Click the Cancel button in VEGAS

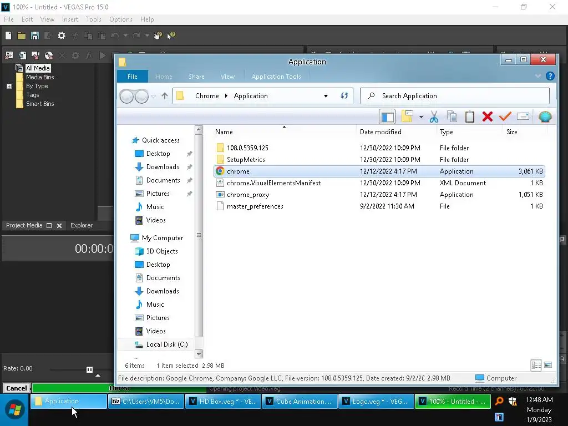[16, 388]
